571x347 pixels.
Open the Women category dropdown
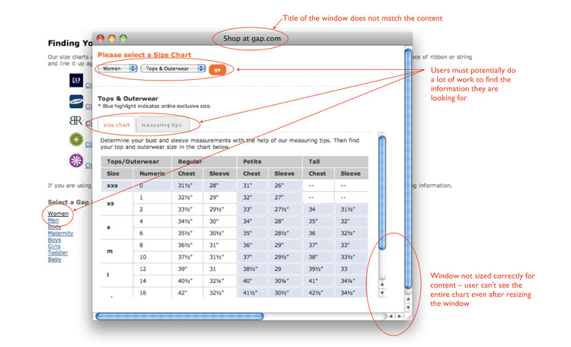click(x=117, y=68)
